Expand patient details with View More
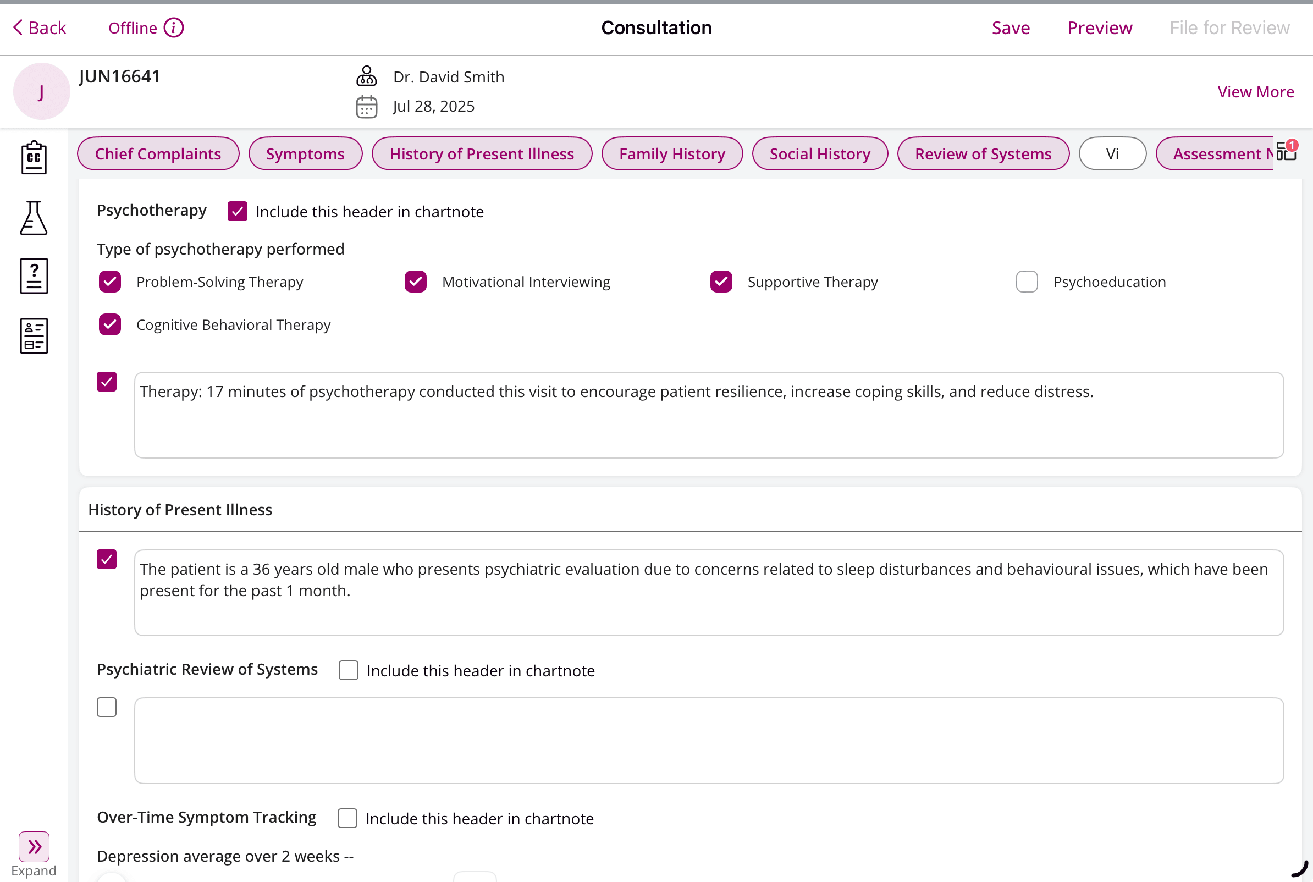 tap(1255, 92)
